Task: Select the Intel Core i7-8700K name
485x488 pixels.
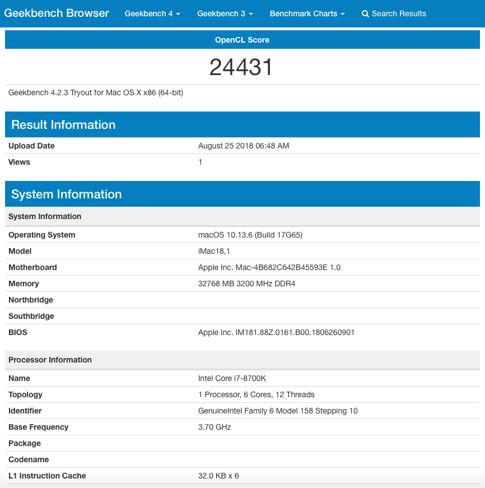Action: pos(232,378)
